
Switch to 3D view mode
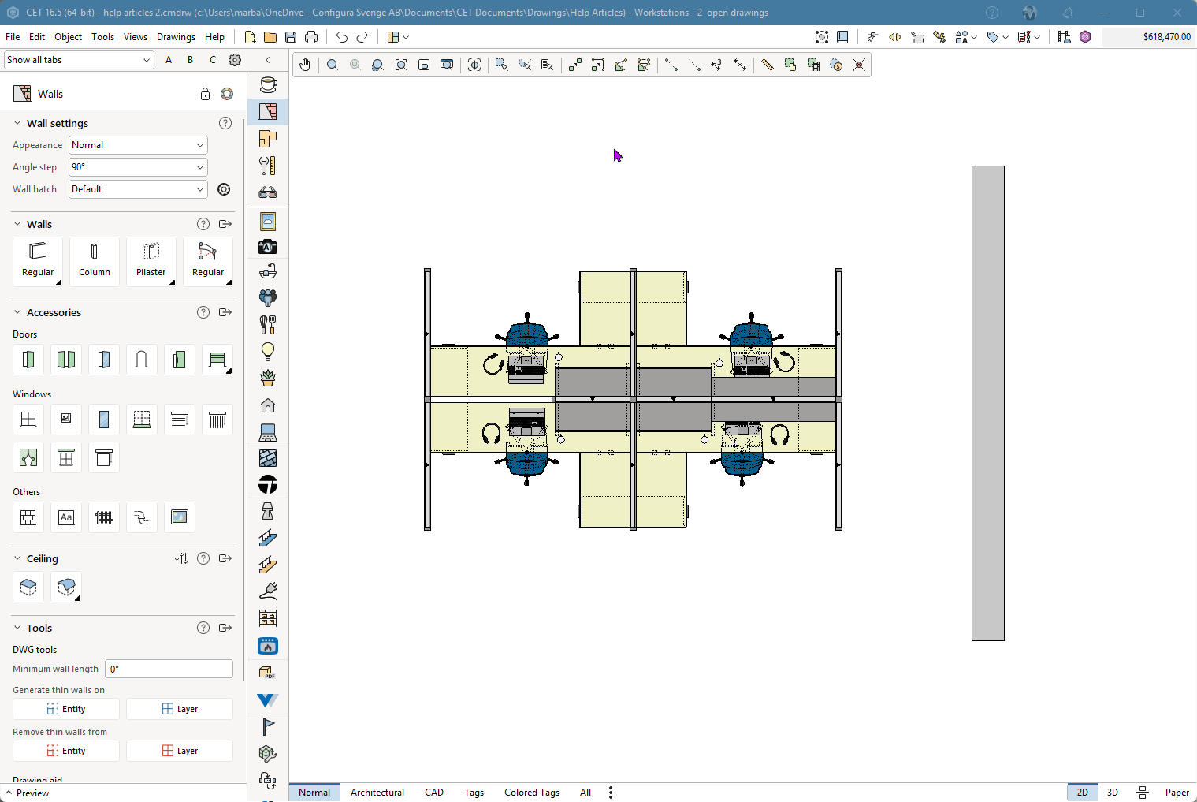click(x=1113, y=793)
